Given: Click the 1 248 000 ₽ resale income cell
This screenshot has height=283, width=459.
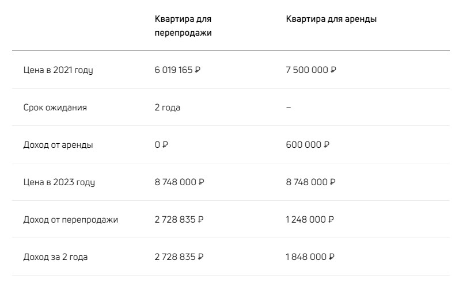Looking at the screenshot, I should [x=310, y=220].
